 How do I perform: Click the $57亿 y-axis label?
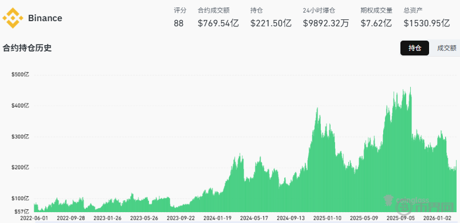21,211
